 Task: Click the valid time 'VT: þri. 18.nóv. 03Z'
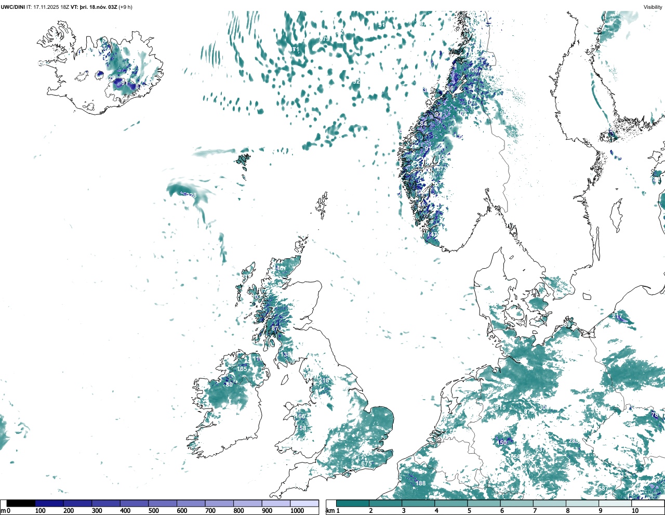pyautogui.click(x=94, y=7)
